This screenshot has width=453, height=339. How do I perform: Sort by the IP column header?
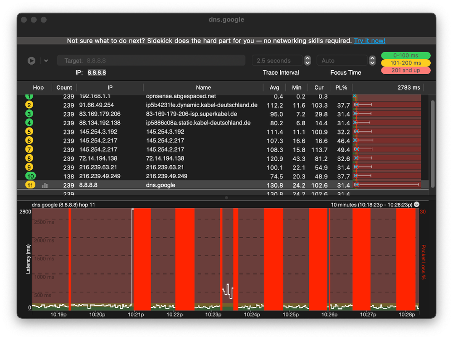tap(110, 87)
